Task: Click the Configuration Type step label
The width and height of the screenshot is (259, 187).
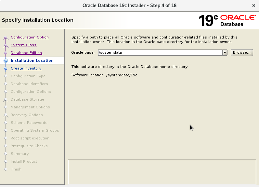Action: pos(28,76)
